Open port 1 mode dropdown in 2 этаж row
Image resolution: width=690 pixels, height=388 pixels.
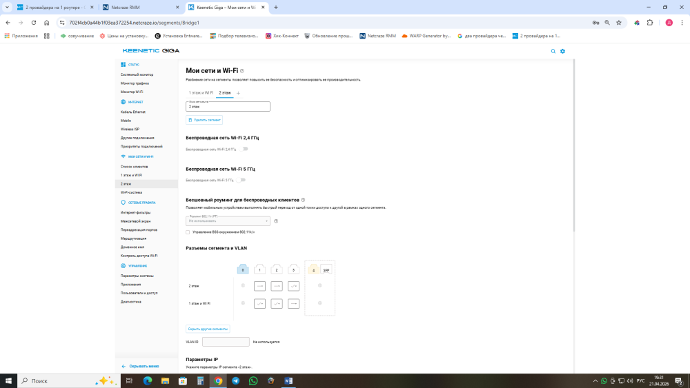click(259, 285)
